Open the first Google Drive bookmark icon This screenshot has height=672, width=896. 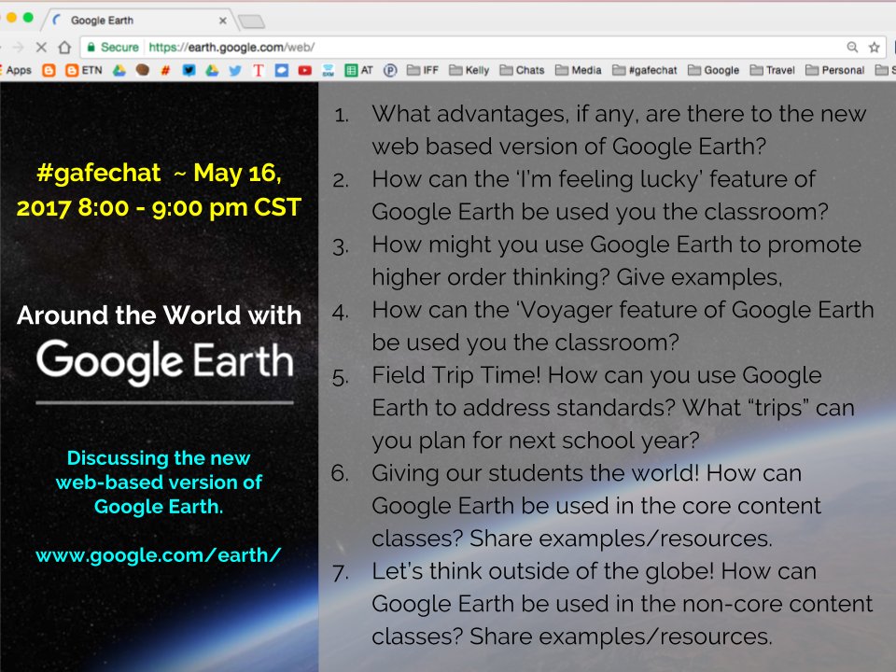point(119,70)
